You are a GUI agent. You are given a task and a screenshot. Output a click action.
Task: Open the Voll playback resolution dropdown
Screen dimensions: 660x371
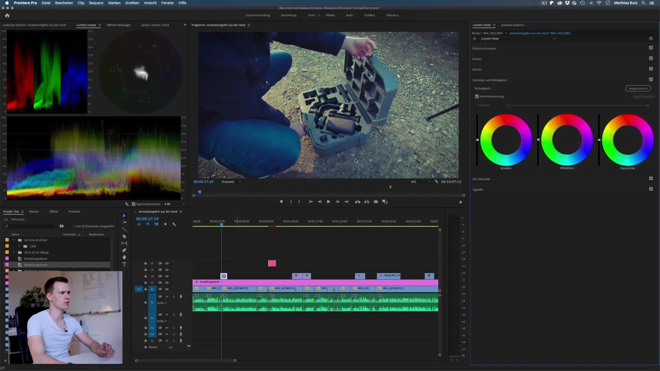click(x=420, y=182)
